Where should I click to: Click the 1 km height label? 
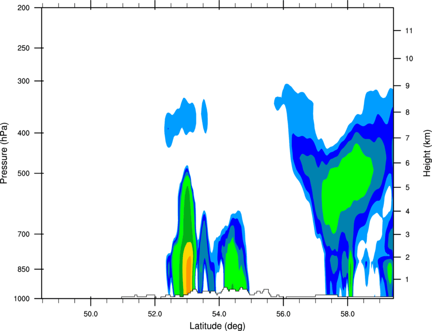click(x=408, y=280)
